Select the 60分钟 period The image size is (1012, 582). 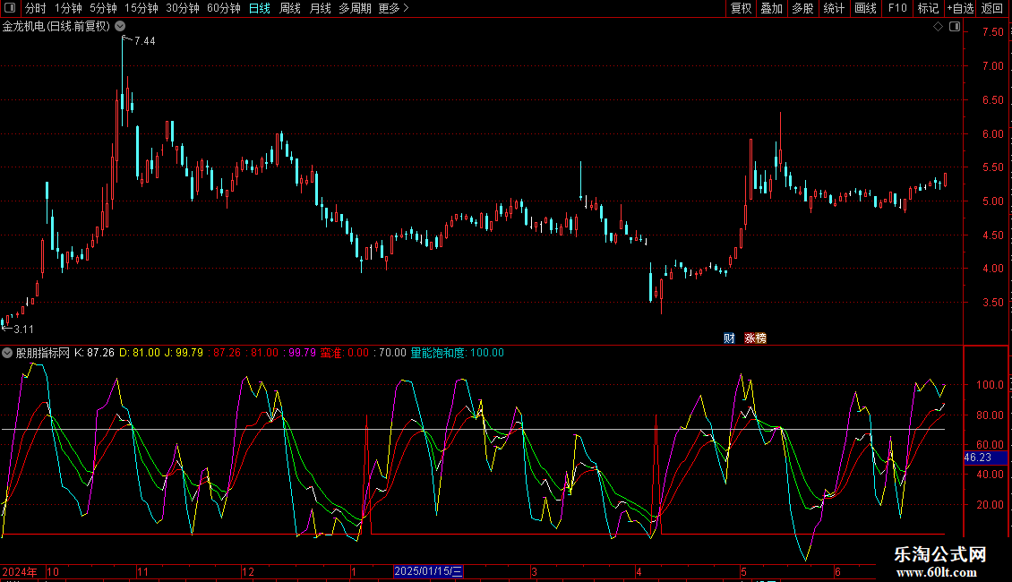224,8
